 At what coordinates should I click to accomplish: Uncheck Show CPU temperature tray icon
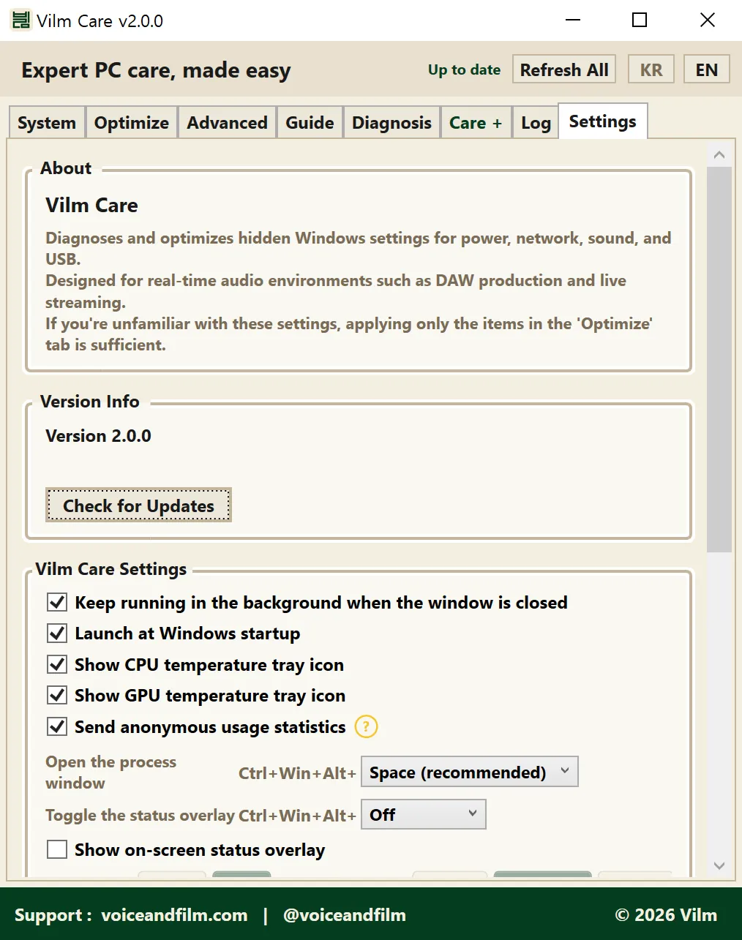57,664
